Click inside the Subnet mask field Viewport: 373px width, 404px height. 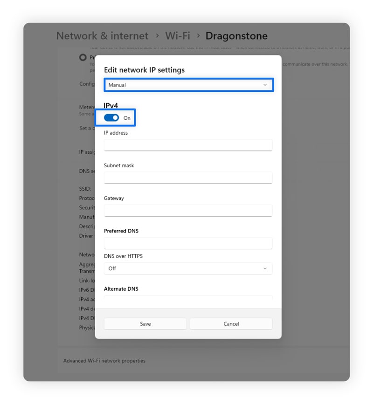(x=188, y=178)
